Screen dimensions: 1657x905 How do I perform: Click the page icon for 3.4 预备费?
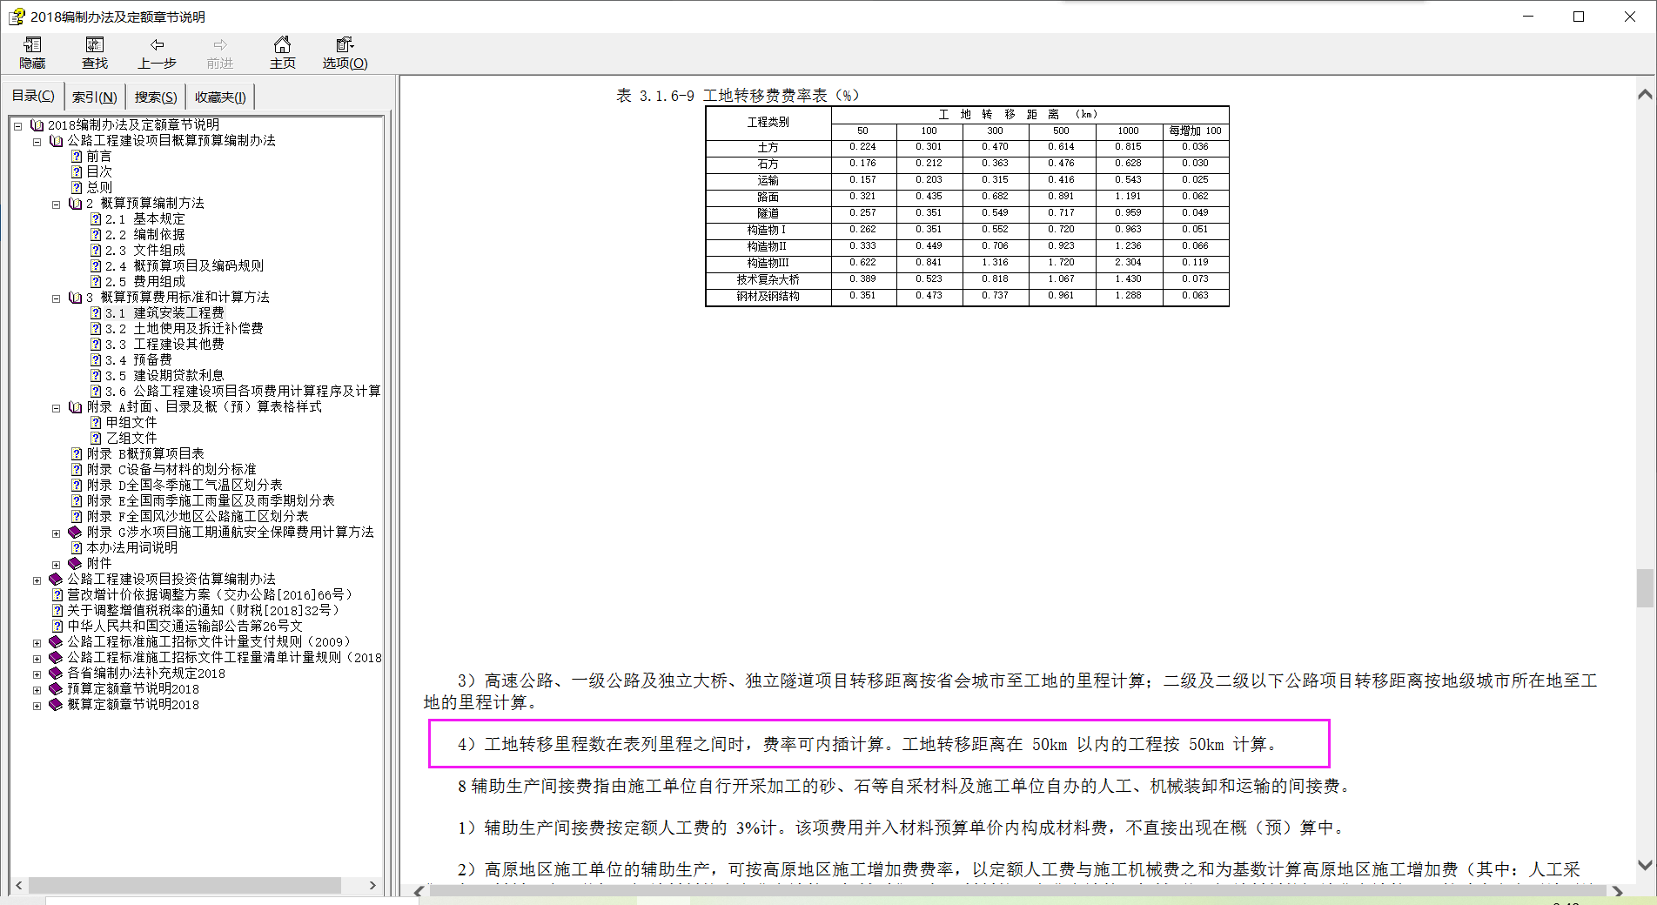coord(96,360)
